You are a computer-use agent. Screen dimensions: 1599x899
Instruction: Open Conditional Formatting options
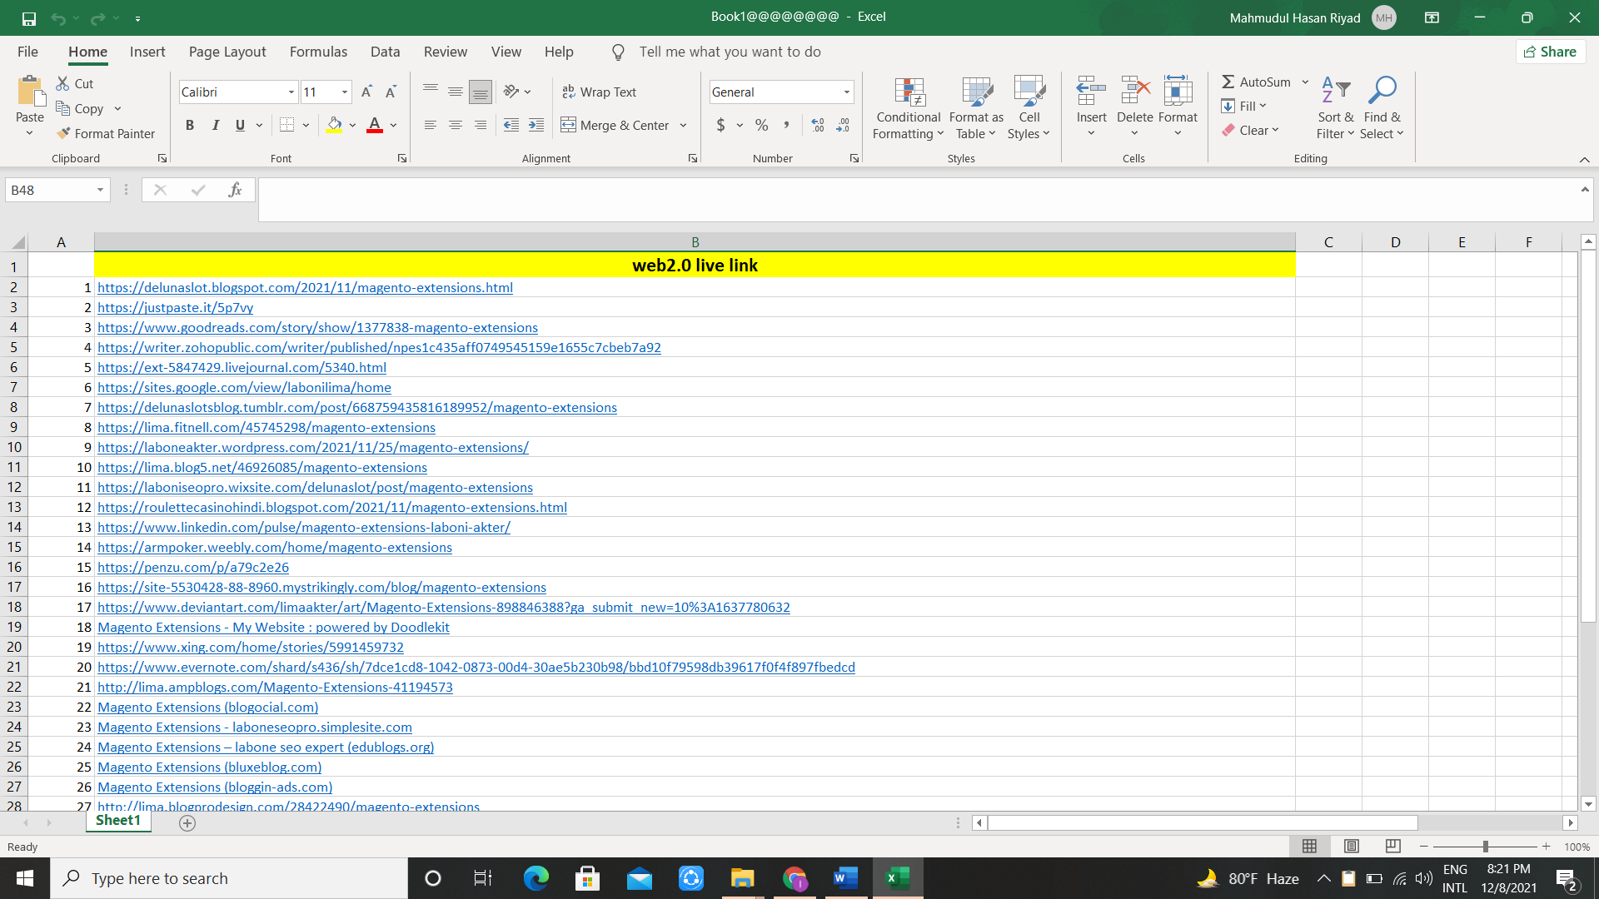tap(908, 107)
